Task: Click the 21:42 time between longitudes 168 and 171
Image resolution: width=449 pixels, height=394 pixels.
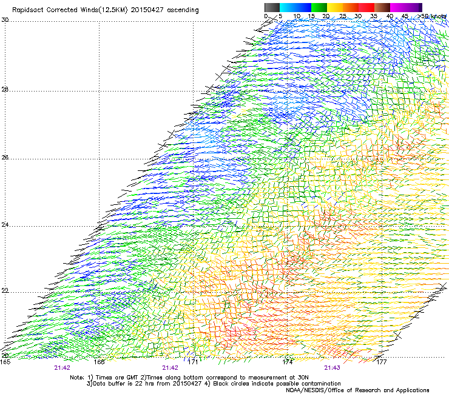Action: point(170,368)
